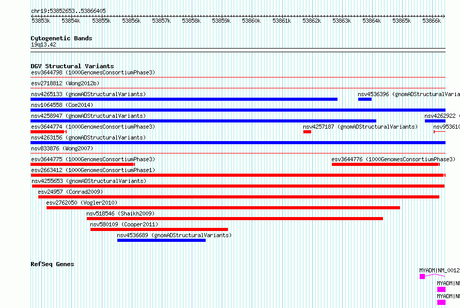Click the red nsv580109 Cooper2011 bar
The height and width of the screenshot is (308, 460).
[159, 229]
